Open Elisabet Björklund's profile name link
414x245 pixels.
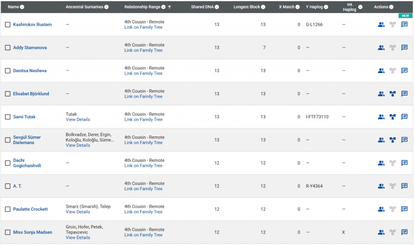31,94
